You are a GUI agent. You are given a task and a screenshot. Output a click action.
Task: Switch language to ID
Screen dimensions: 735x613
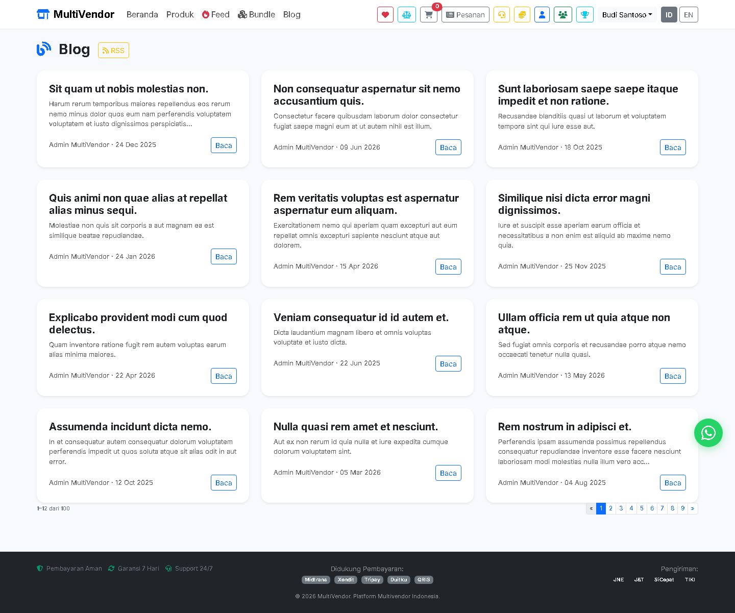[669, 15]
